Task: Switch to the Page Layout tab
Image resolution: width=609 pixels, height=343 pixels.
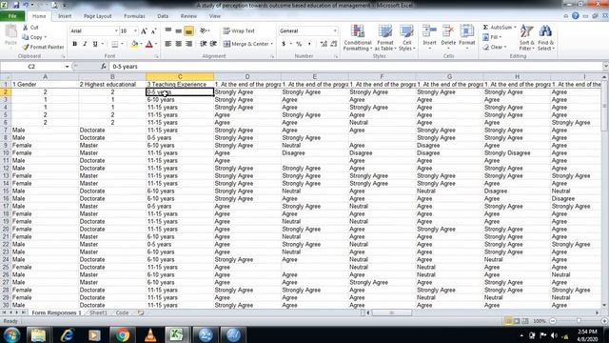Action: tap(97, 16)
